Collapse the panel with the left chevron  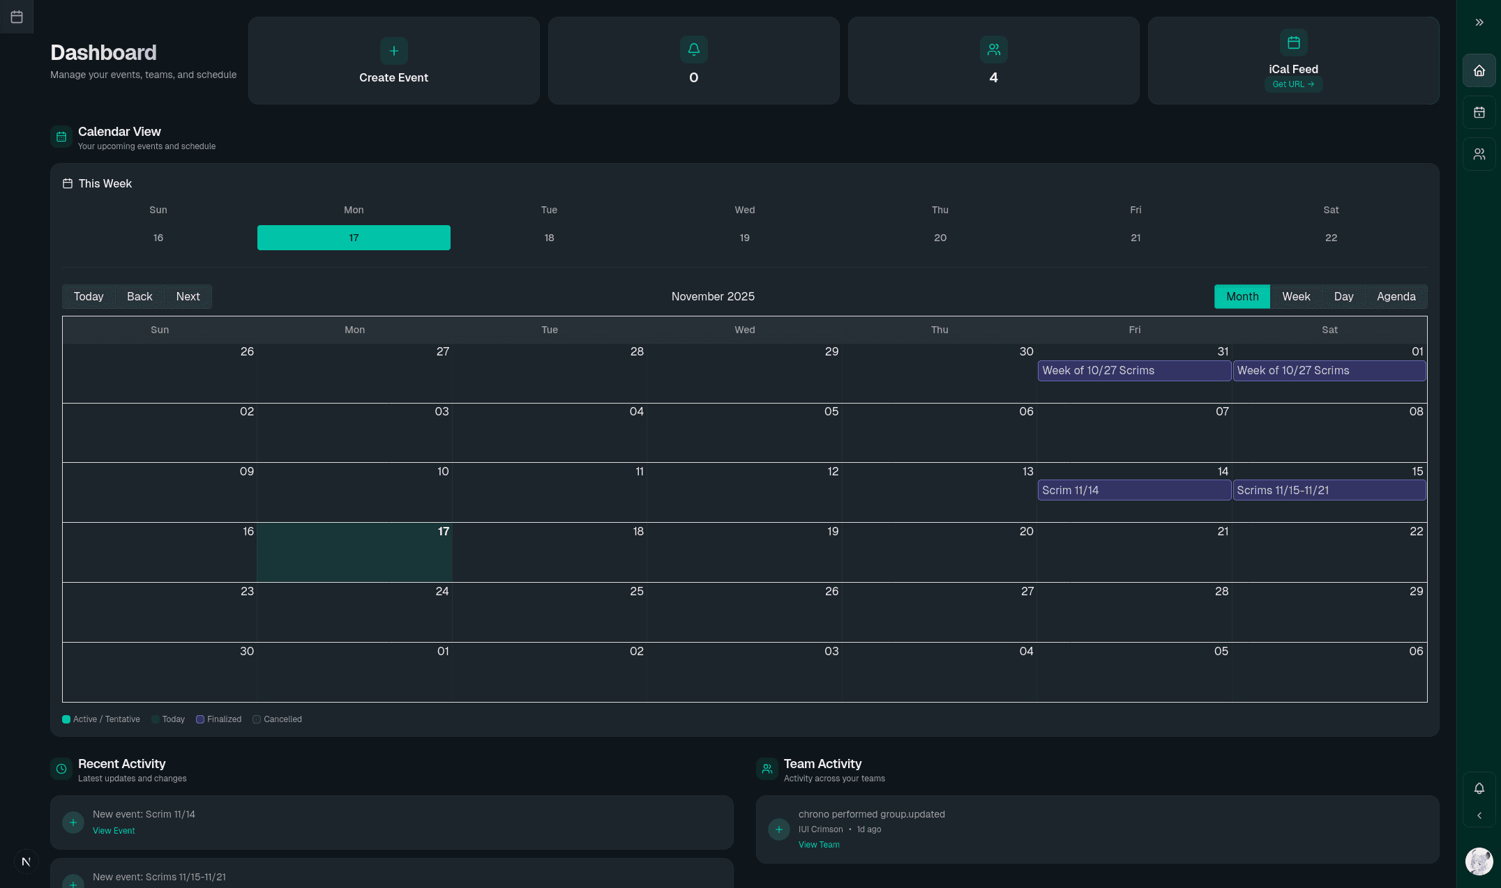pyautogui.click(x=1479, y=816)
